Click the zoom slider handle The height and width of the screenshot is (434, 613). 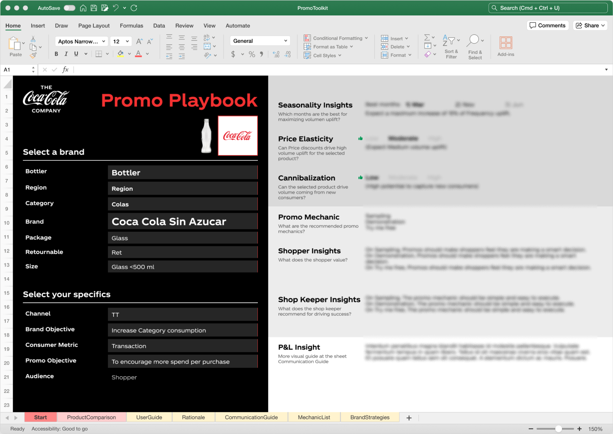558,429
